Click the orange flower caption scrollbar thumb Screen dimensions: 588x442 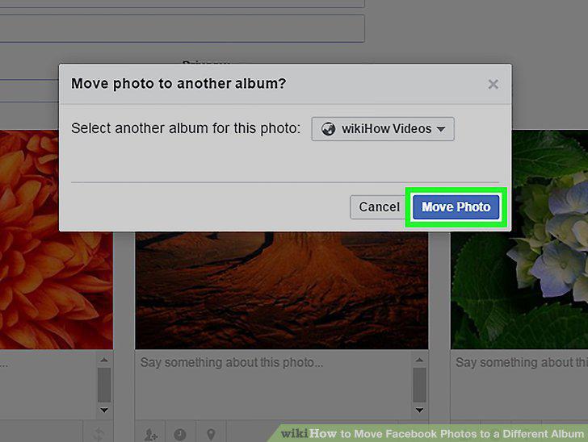104,385
